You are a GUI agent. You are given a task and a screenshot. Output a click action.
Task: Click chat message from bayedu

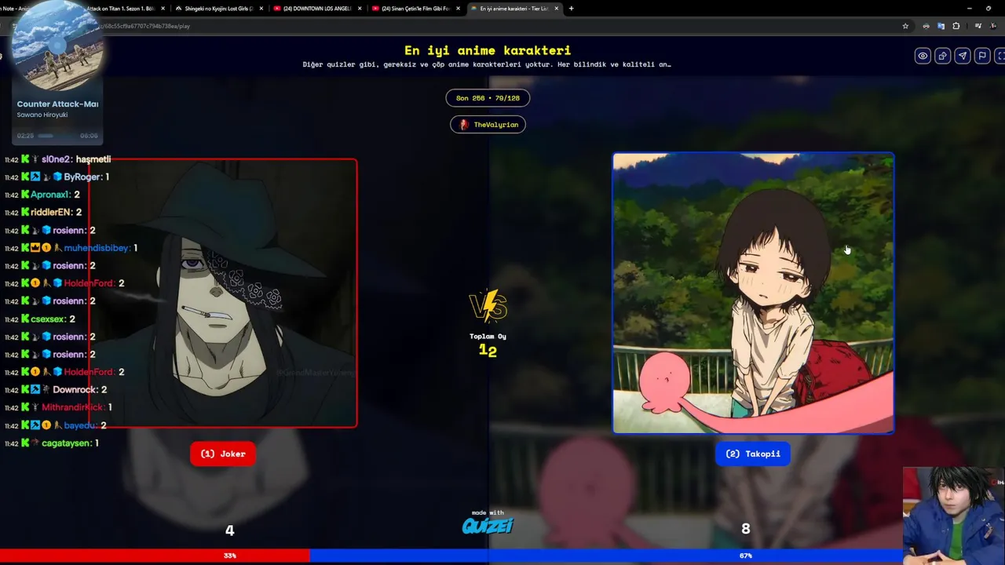[x=56, y=425]
